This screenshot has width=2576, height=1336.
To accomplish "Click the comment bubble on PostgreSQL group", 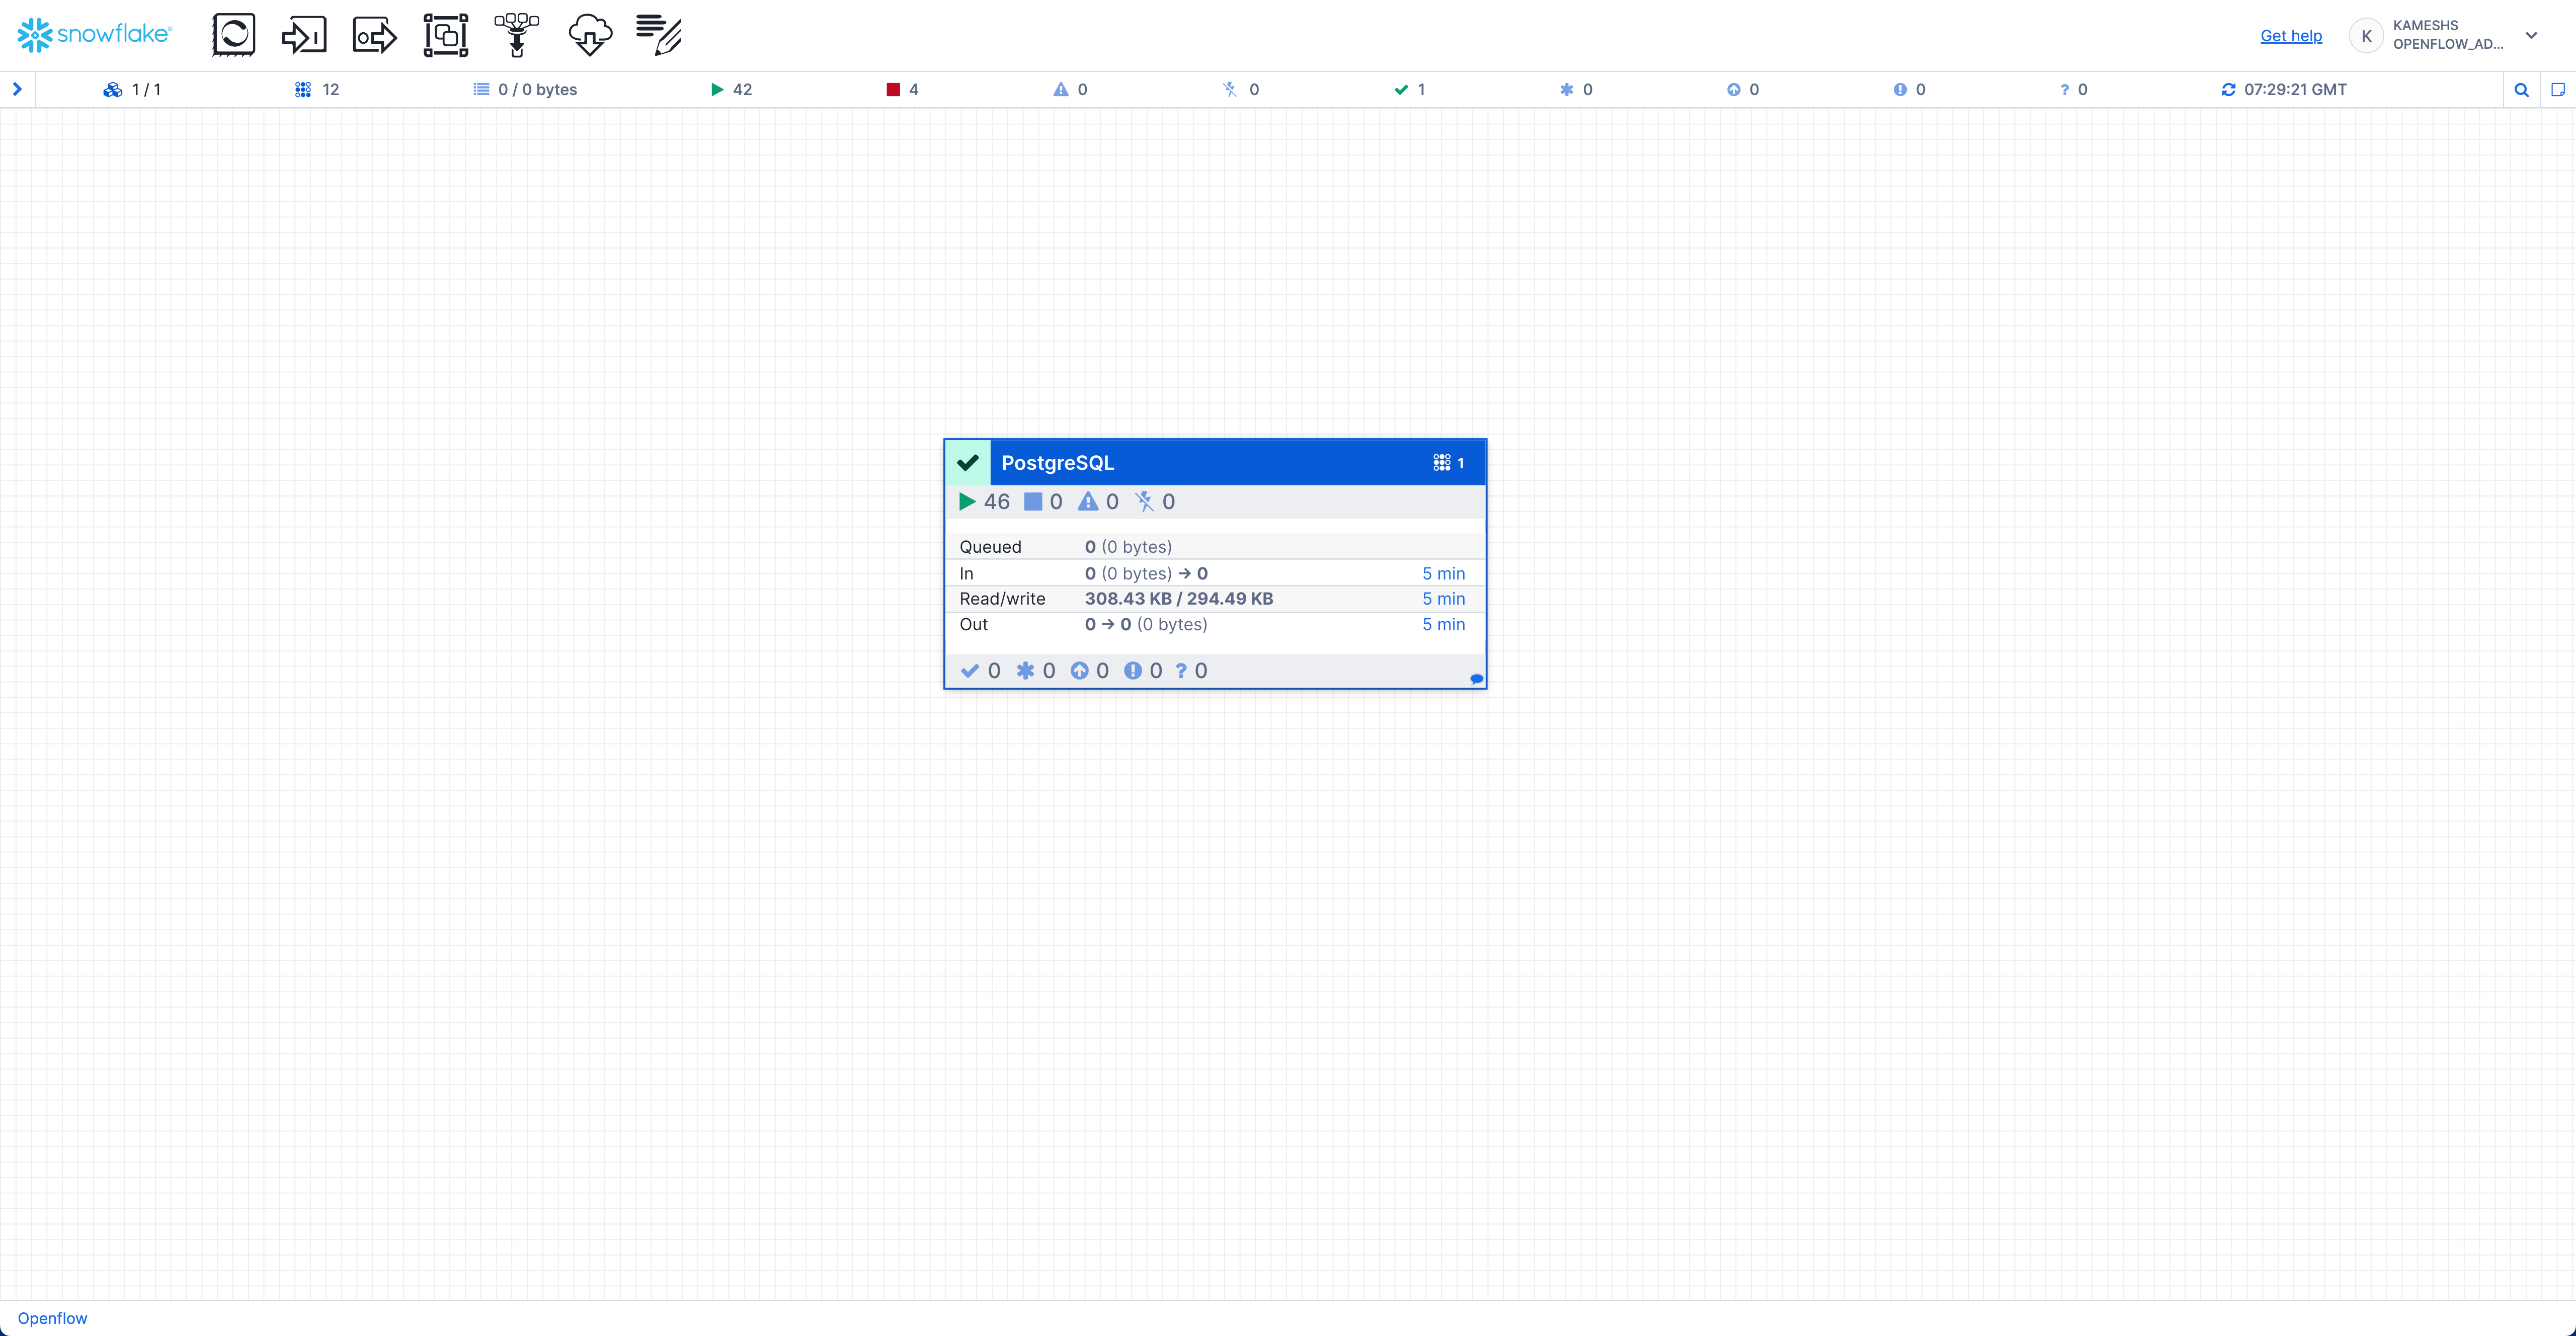I will click(x=1476, y=679).
